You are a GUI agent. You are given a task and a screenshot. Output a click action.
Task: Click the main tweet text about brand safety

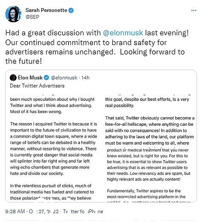(97, 47)
